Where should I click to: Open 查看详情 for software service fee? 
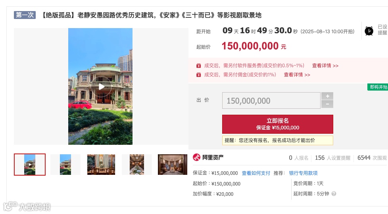click(x=325, y=66)
